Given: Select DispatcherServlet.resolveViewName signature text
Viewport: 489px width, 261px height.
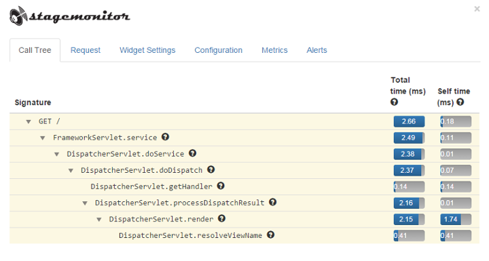Looking at the screenshot, I should 190,235.
